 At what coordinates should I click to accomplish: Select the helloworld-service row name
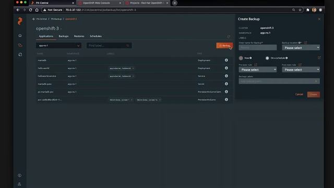pyautogui.click(x=47, y=76)
